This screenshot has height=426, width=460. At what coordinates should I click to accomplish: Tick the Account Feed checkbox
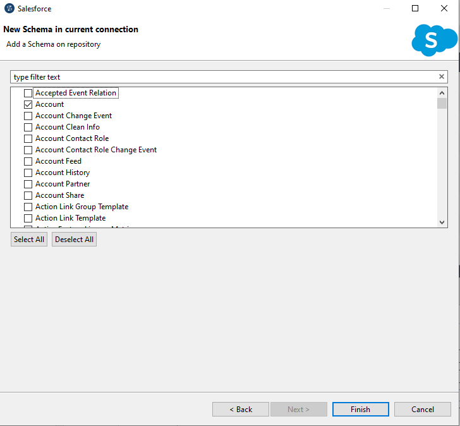point(28,161)
